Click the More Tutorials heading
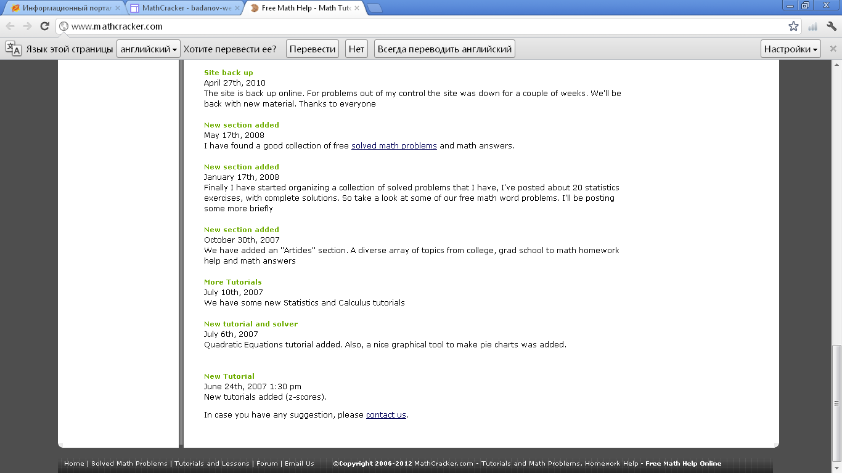 233,282
